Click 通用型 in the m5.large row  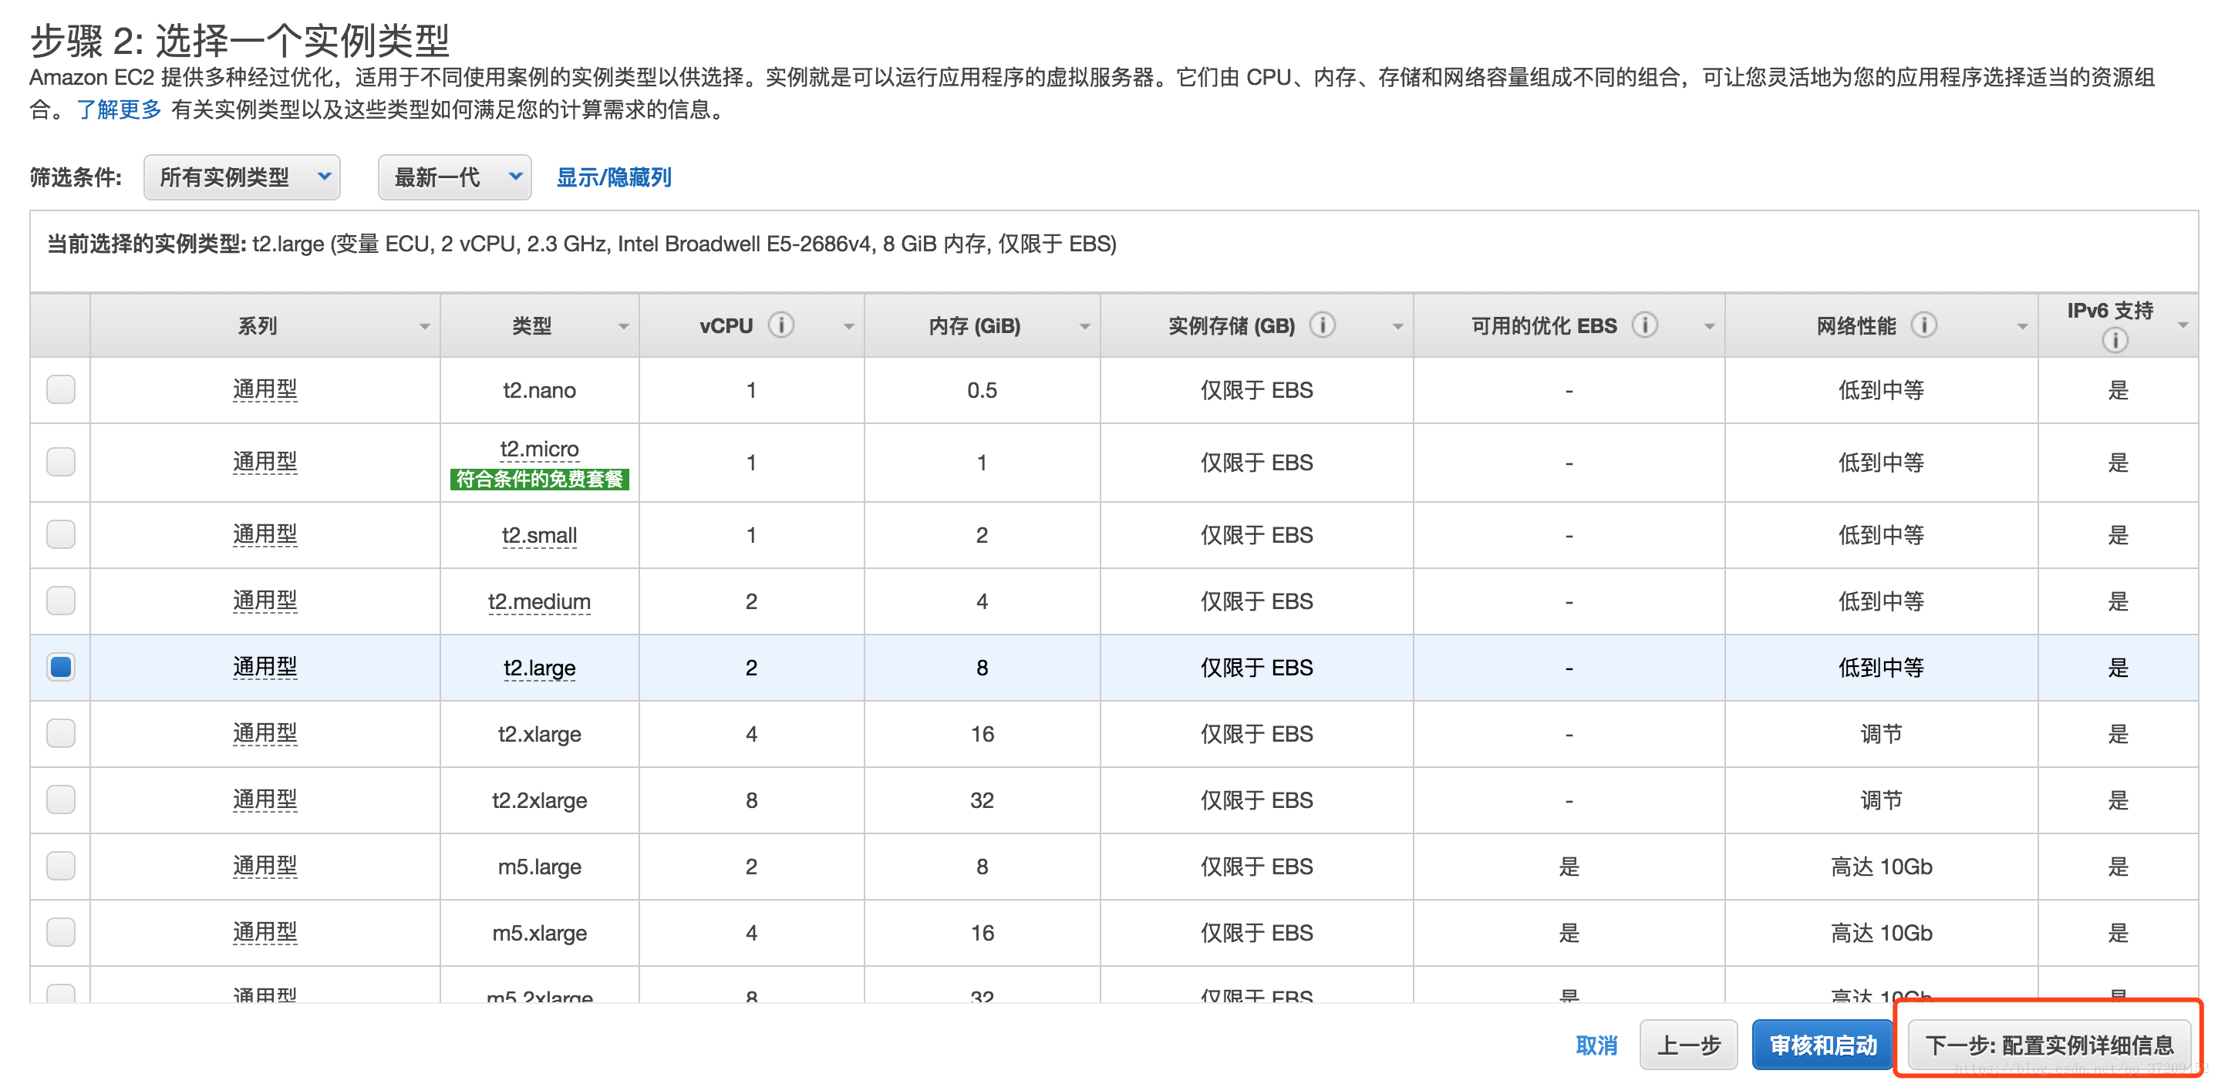point(265,865)
